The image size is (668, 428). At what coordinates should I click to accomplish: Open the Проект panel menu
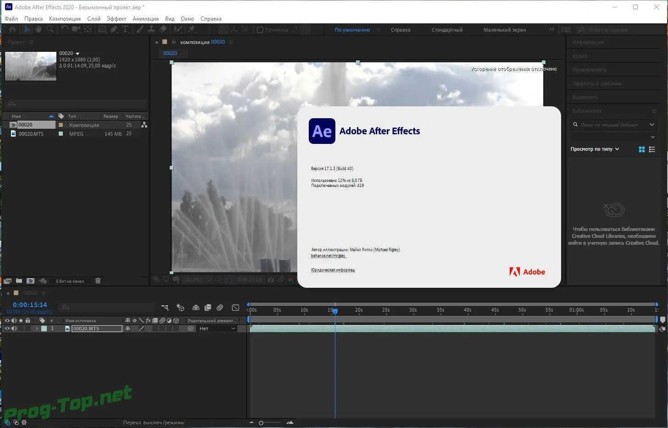(31, 42)
